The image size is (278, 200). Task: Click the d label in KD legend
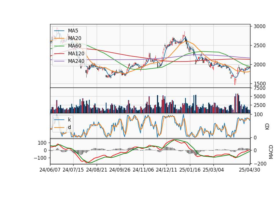click(x=69, y=127)
